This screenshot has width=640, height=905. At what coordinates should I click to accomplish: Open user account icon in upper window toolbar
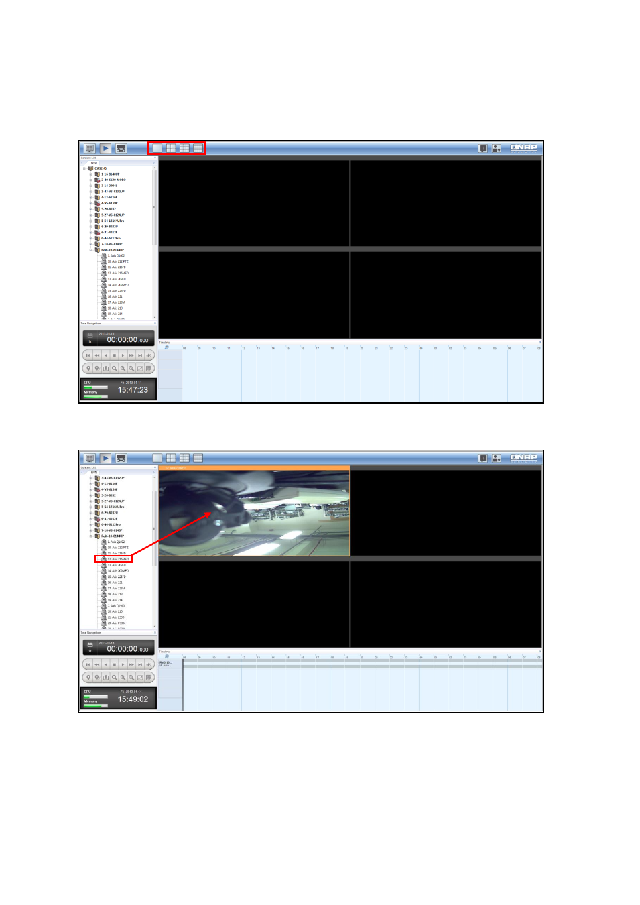[x=497, y=148]
